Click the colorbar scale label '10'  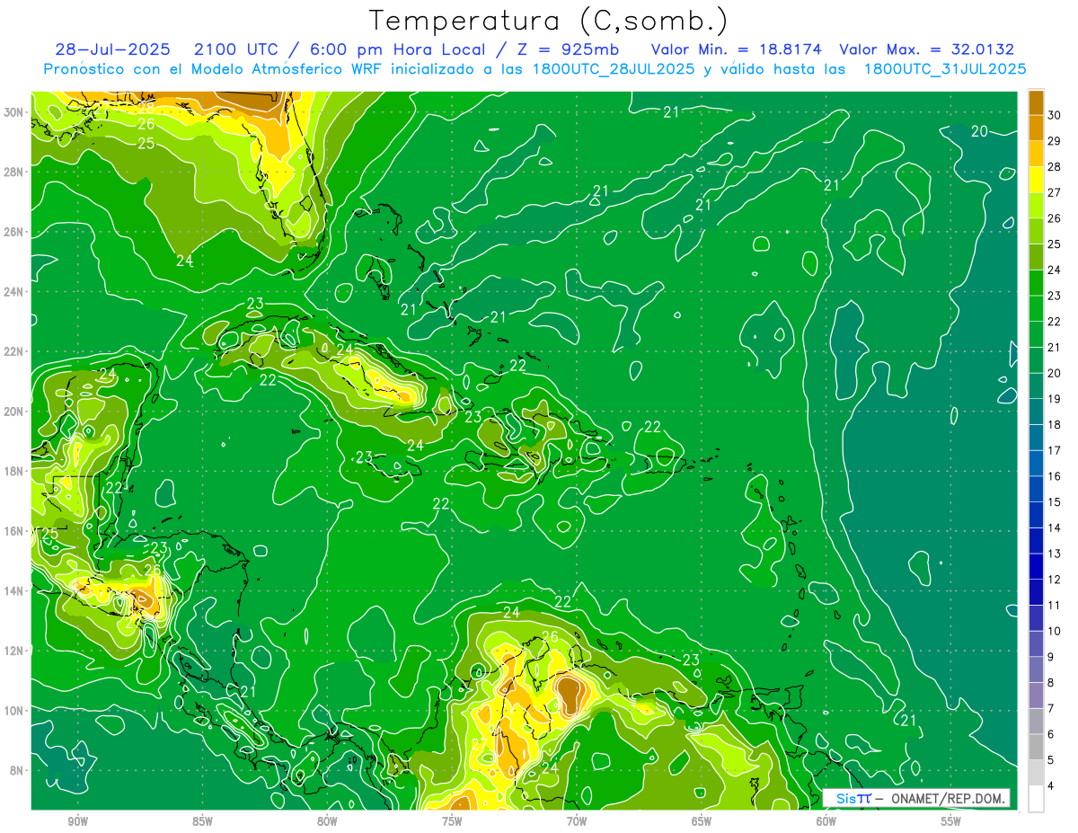pyautogui.click(x=1055, y=631)
